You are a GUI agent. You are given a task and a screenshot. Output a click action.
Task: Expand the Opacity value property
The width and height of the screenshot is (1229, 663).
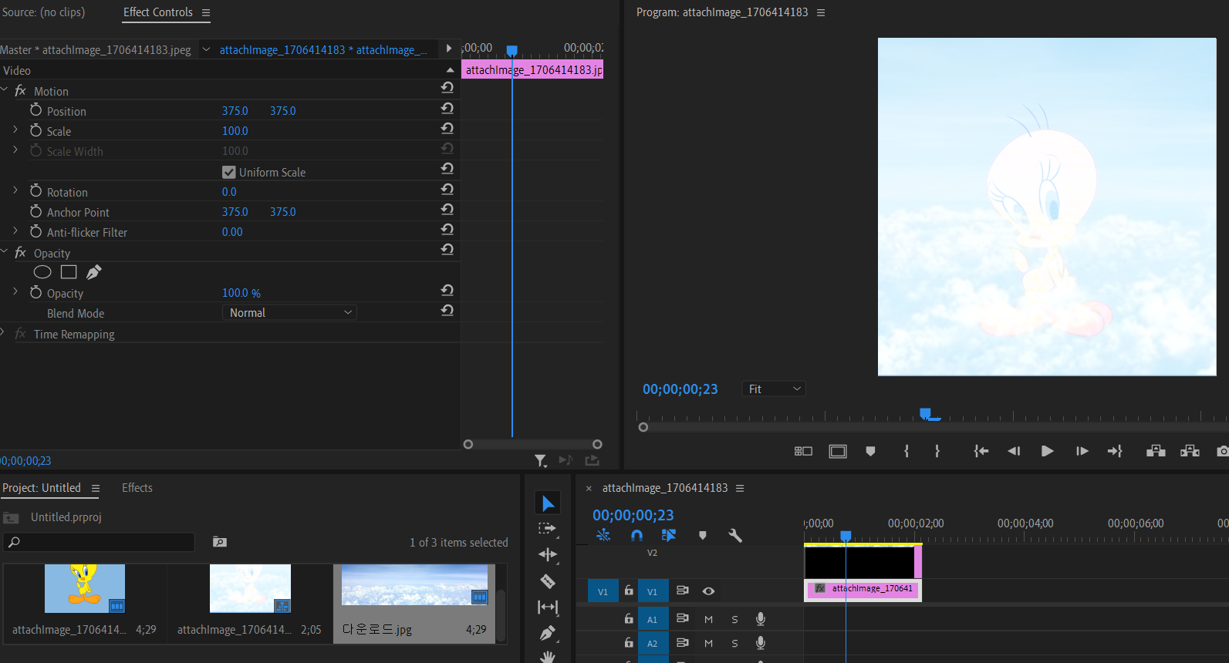pos(15,291)
